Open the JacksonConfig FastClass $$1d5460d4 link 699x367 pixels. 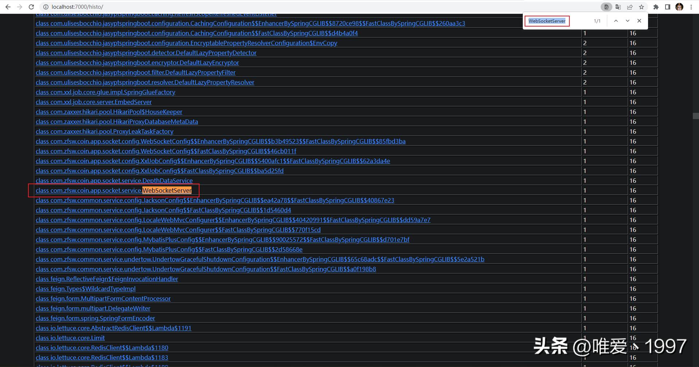(163, 210)
